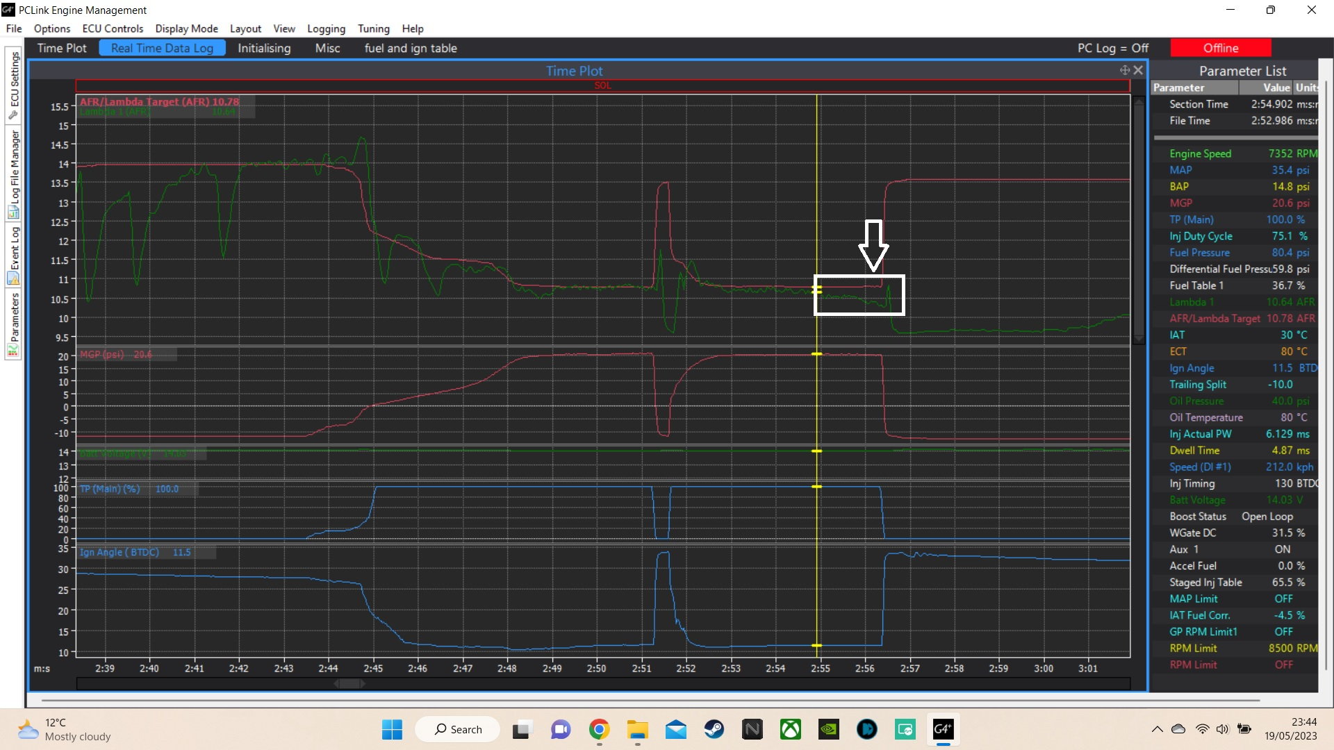The height and width of the screenshot is (750, 1334).
Task: Click the Parameter column header
Action: [1194, 87]
